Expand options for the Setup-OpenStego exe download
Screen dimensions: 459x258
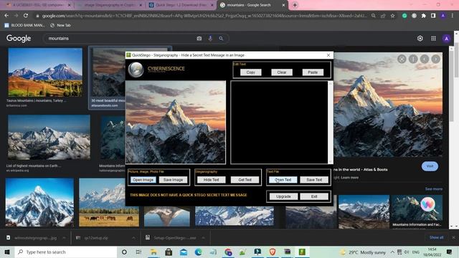click(203, 238)
